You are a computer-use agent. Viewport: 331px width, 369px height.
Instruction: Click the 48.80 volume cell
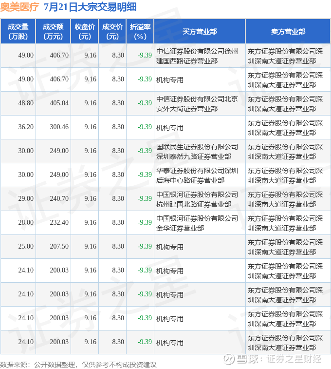[x=26, y=103]
